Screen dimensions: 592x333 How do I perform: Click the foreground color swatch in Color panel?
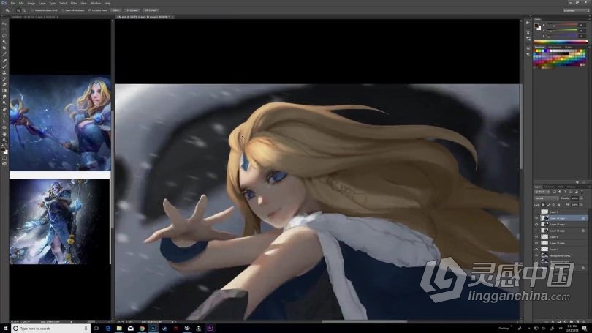click(537, 26)
